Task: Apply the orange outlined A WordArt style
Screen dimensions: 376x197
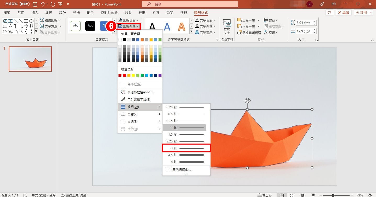Action: [182, 26]
